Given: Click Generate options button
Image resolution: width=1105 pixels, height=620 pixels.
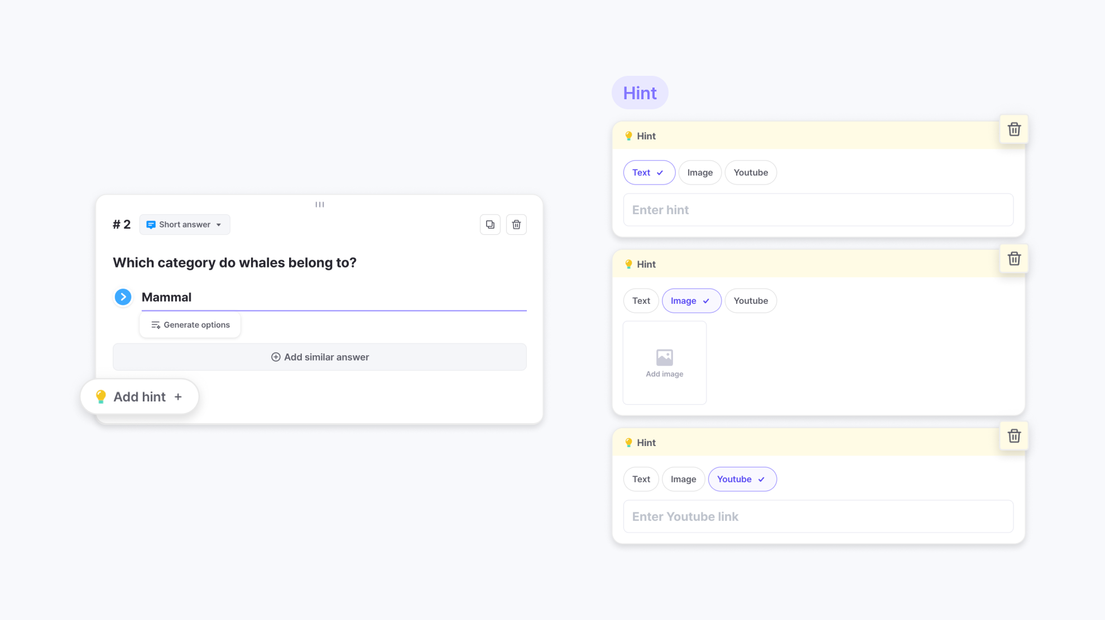Looking at the screenshot, I should [x=190, y=325].
